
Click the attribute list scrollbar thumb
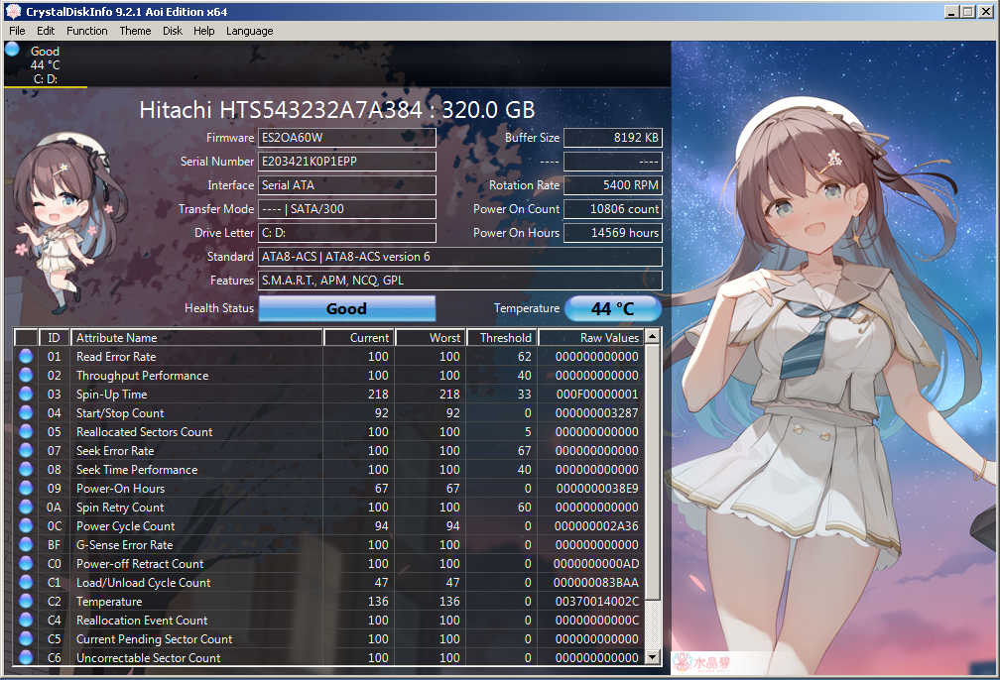653,472
